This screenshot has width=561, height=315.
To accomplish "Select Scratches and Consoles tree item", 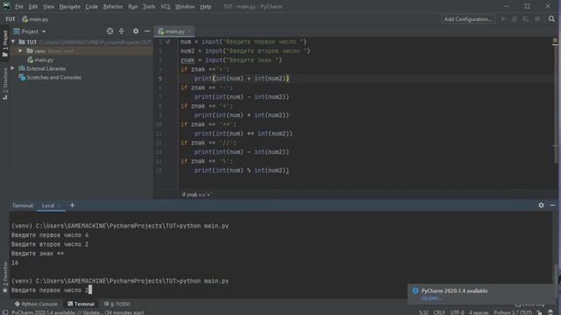I will pyautogui.click(x=53, y=78).
